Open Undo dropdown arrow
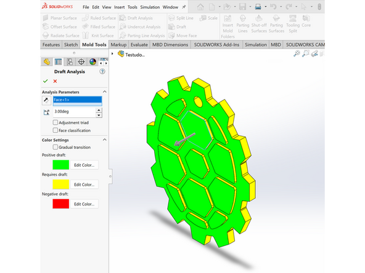Screen dimensions: 365x273 [281, 7]
